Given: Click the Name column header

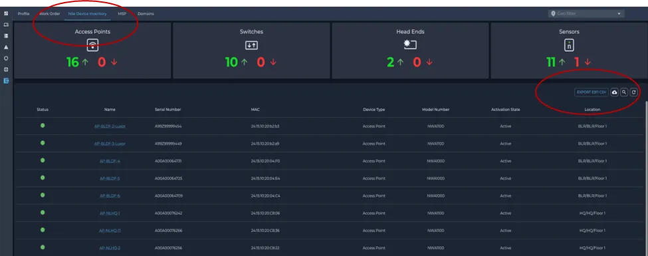Looking at the screenshot, I should [110, 110].
